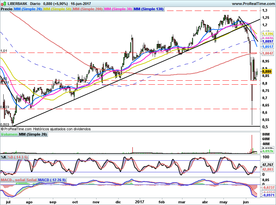Select the Señal line label
The height and width of the screenshot is (205, 276).
click(32, 180)
